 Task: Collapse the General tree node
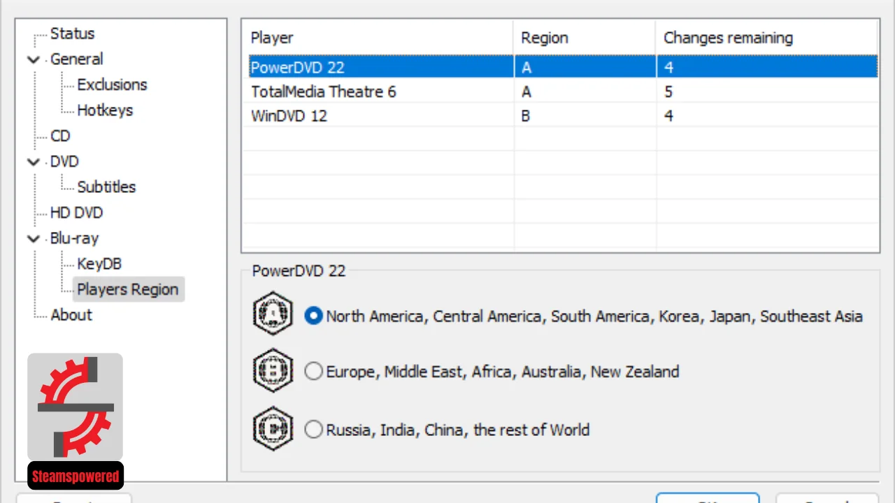pyautogui.click(x=34, y=59)
